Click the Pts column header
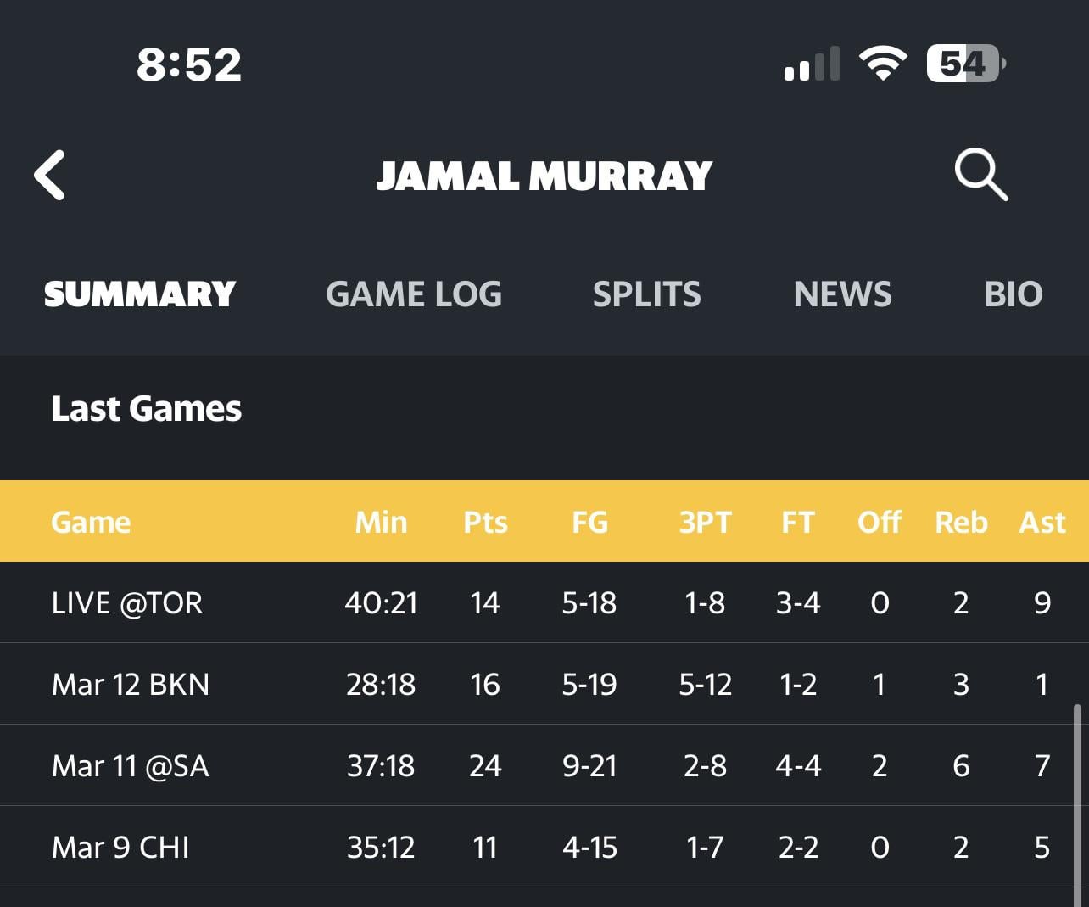Viewport: 1089px width, 907px height. tap(485, 522)
